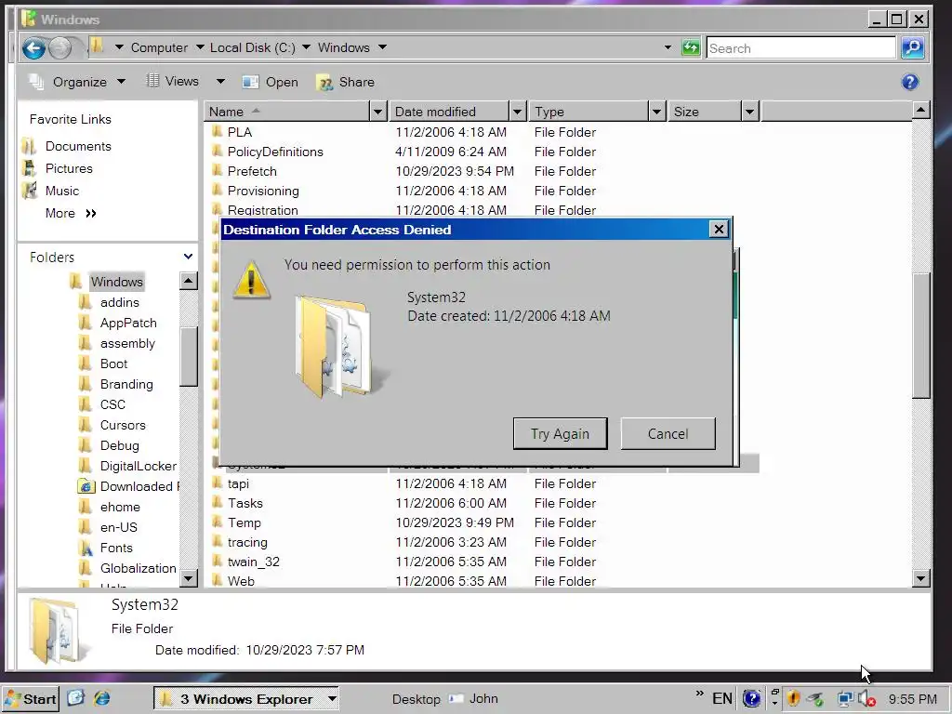The width and height of the screenshot is (952, 714).
Task: Click the Fonts folder tree icon
Action: tap(86, 548)
